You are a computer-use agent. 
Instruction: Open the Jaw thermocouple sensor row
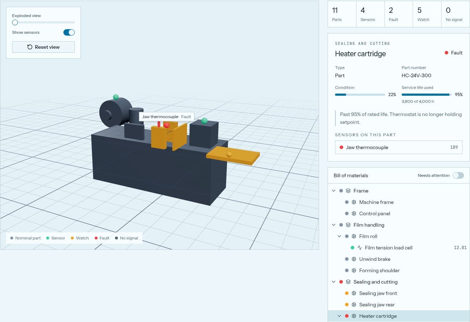399,147
